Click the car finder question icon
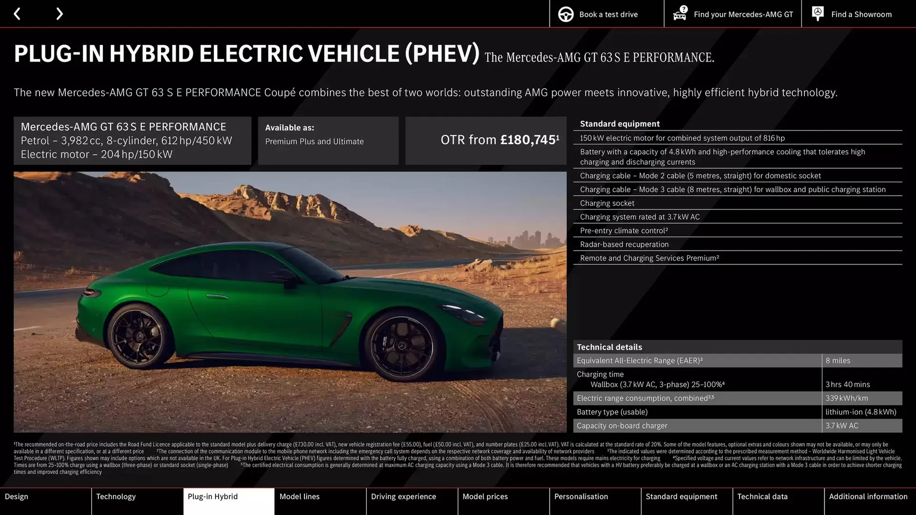 click(x=680, y=14)
